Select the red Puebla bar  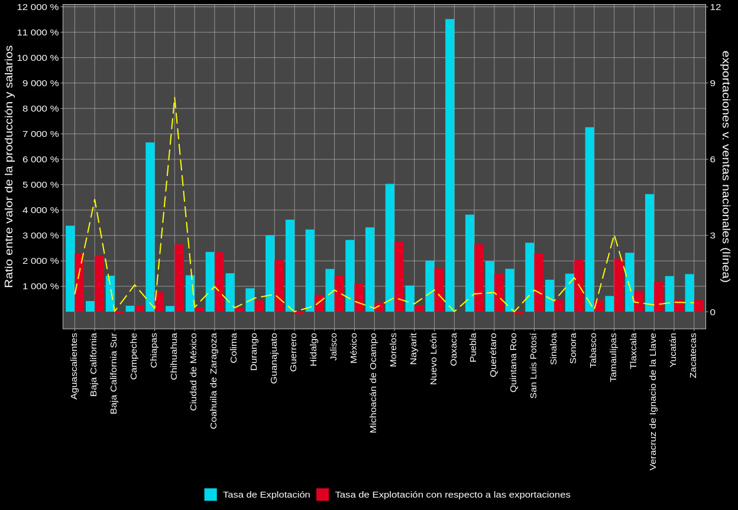(x=479, y=277)
